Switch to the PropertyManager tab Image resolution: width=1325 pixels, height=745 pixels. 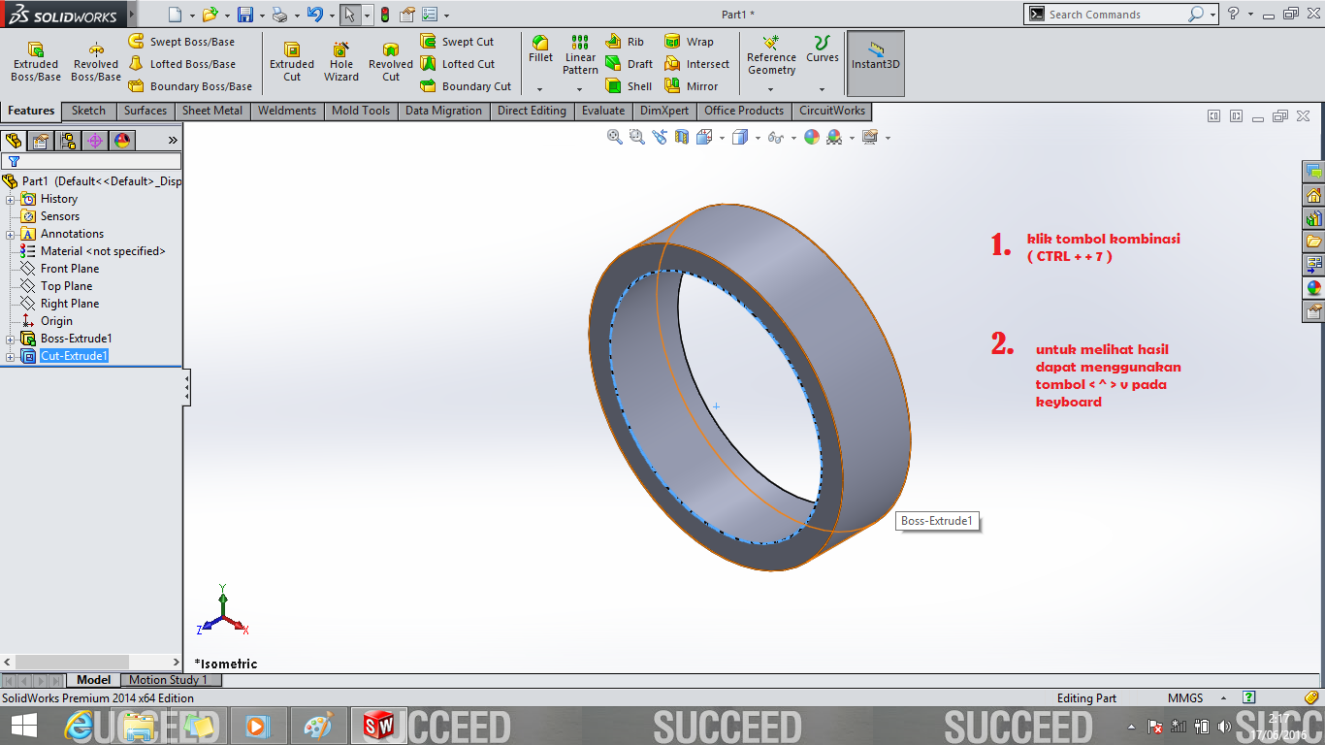40,141
